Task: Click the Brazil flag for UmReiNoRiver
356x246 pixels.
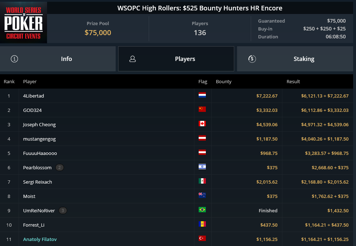Action: 202,210
